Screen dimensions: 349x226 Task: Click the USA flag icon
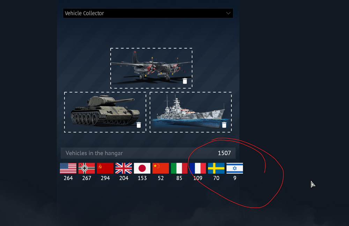click(68, 168)
